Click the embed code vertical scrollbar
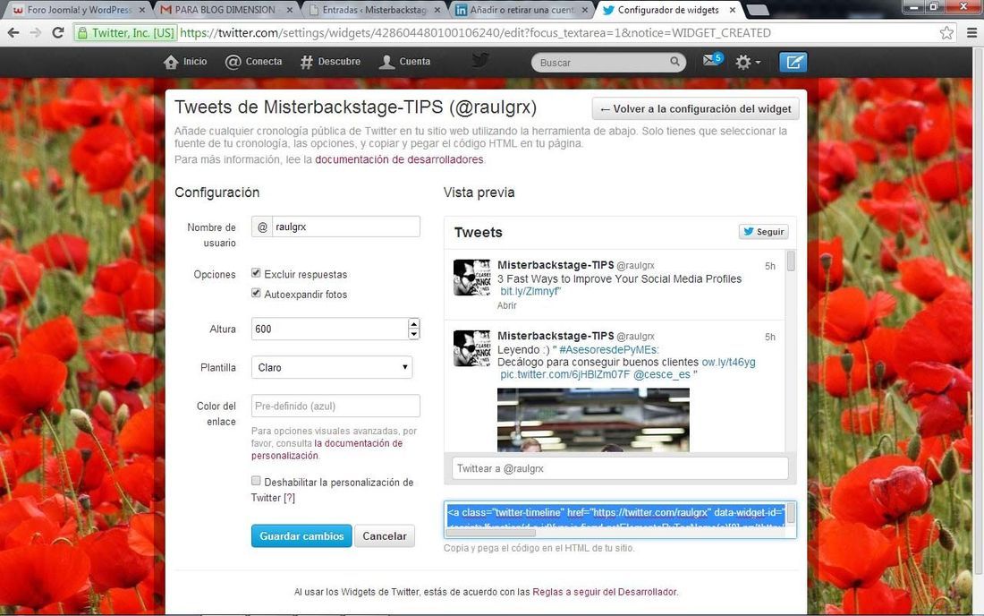Image resolution: width=984 pixels, height=616 pixels. click(x=792, y=514)
